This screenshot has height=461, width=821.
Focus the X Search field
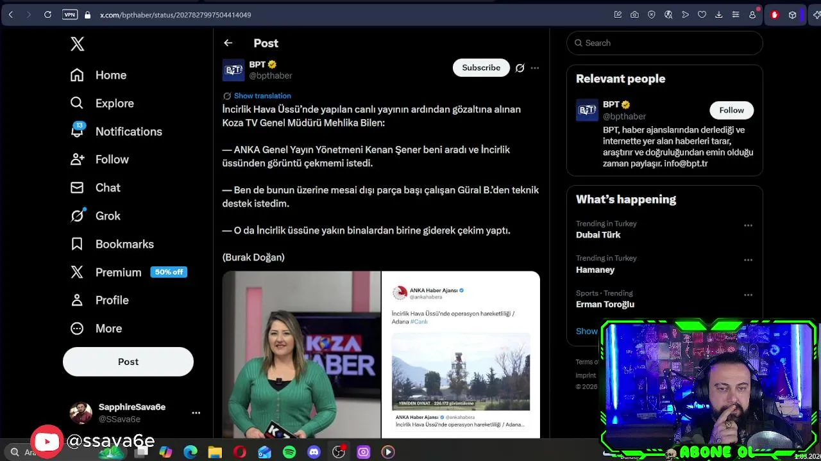tap(664, 43)
